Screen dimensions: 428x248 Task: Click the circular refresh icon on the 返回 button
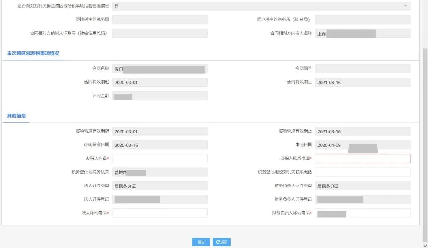click(x=218, y=242)
